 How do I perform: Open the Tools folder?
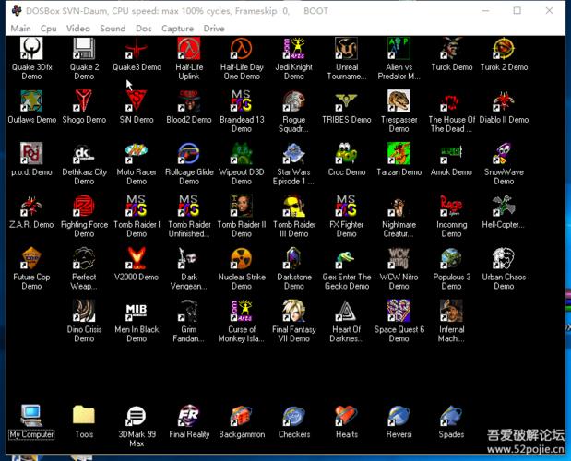coord(84,416)
